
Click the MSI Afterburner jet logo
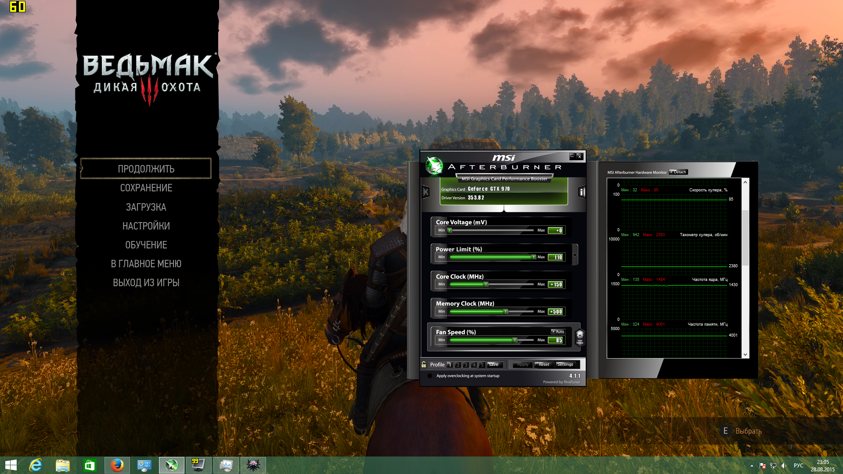coord(434,166)
